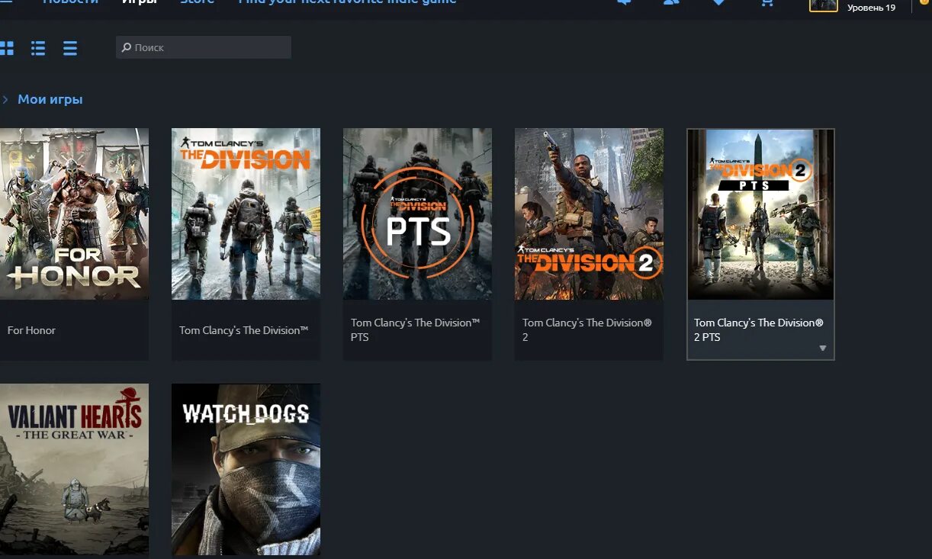Open The Division PTS cover image

tap(417, 214)
